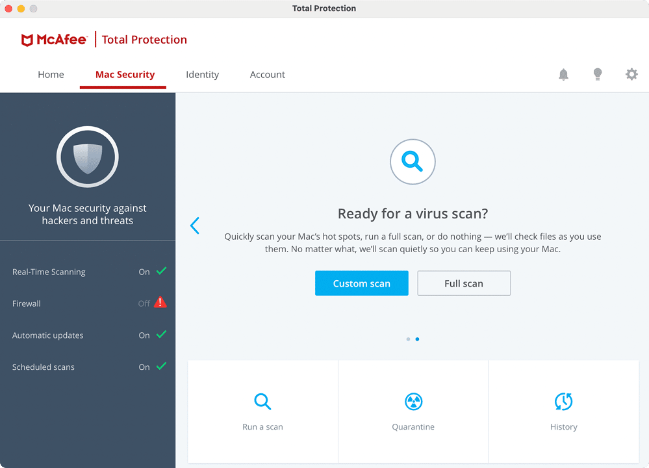Click the Quarantine radiation icon
649x468 pixels.
[413, 401]
